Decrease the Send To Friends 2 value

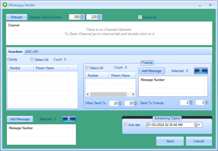(x=191, y=104)
